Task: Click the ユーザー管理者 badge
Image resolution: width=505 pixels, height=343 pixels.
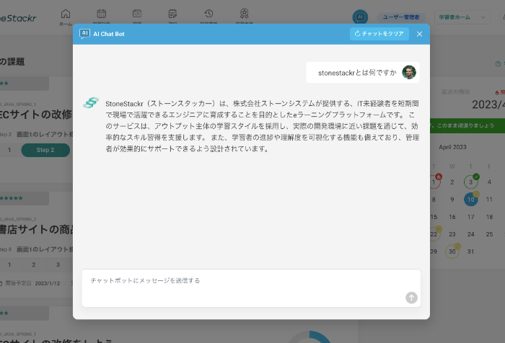Action: [x=401, y=17]
